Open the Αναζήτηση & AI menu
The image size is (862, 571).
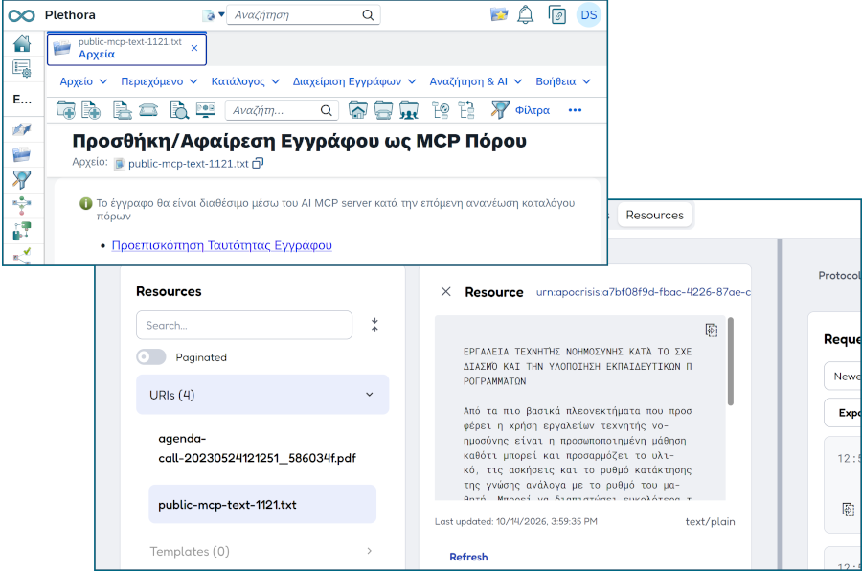coord(475,81)
